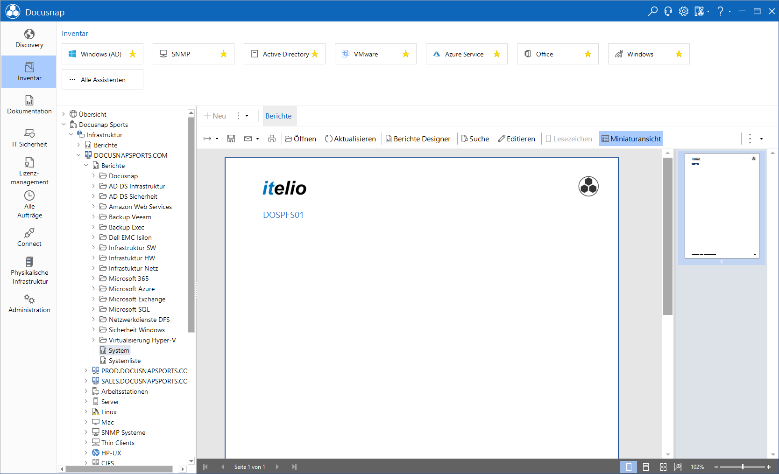Open Alle Assistenten wizard list
This screenshot has width=779, height=474.
click(x=102, y=80)
